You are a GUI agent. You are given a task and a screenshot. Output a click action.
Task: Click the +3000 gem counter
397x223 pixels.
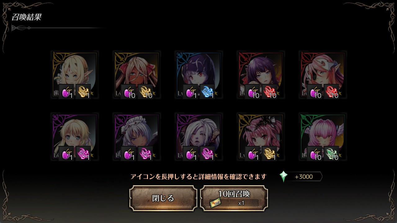click(x=304, y=177)
